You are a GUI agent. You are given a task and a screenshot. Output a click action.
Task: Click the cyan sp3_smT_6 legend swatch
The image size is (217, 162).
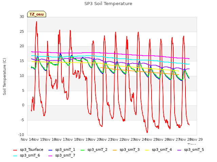pos(15,156)
